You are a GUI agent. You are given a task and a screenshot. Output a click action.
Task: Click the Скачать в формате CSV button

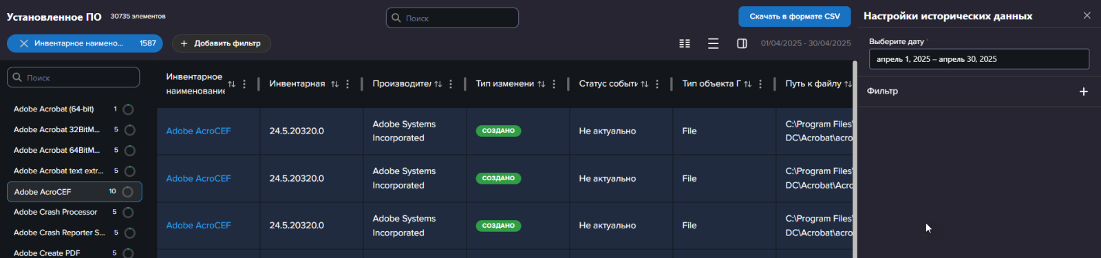click(x=794, y=17)
